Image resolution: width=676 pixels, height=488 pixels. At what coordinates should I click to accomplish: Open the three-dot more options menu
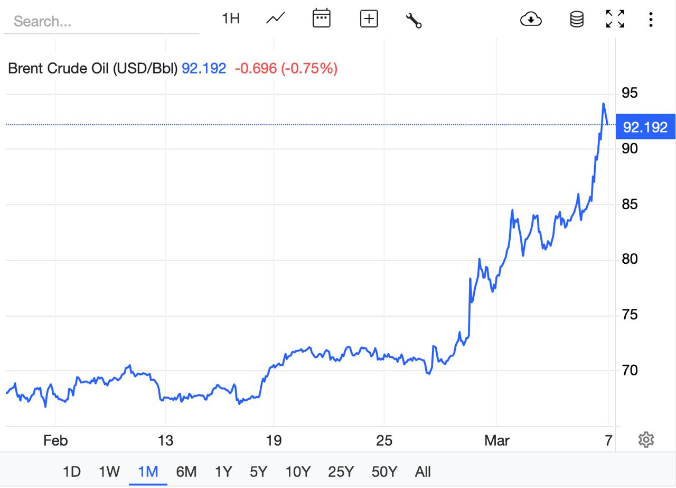pyautogui.click(x=651, y=20)
